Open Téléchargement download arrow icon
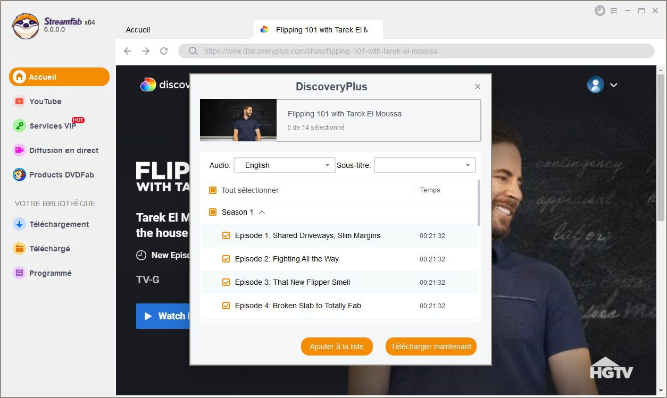Image resolution: width=667 pixels, height=398 pixels. click(x=20, y=224)
